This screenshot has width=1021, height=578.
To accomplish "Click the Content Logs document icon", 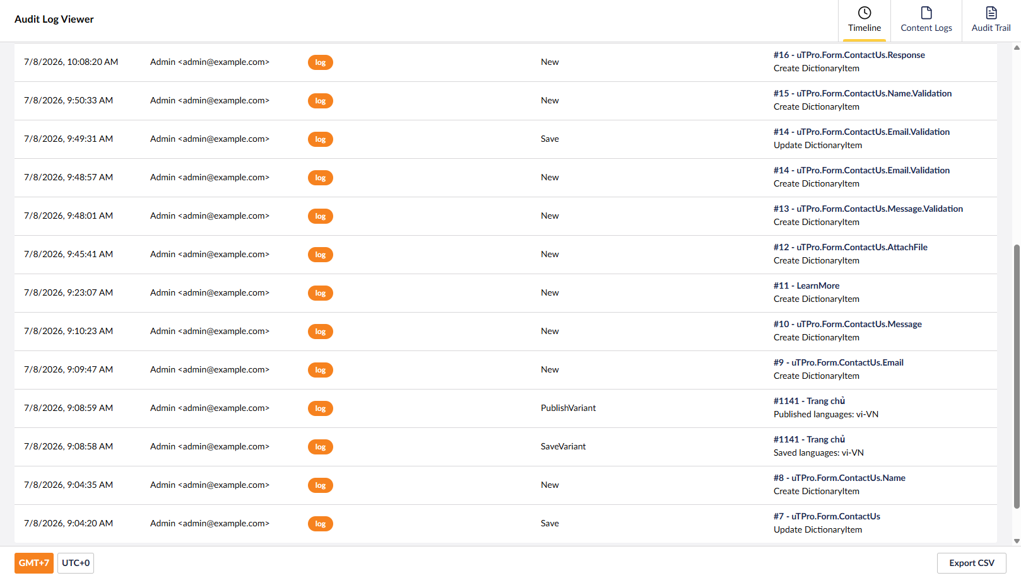I will pos(926,13).
